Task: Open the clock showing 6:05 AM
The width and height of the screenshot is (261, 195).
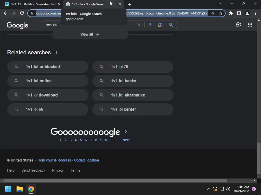Action: [242, 189]
